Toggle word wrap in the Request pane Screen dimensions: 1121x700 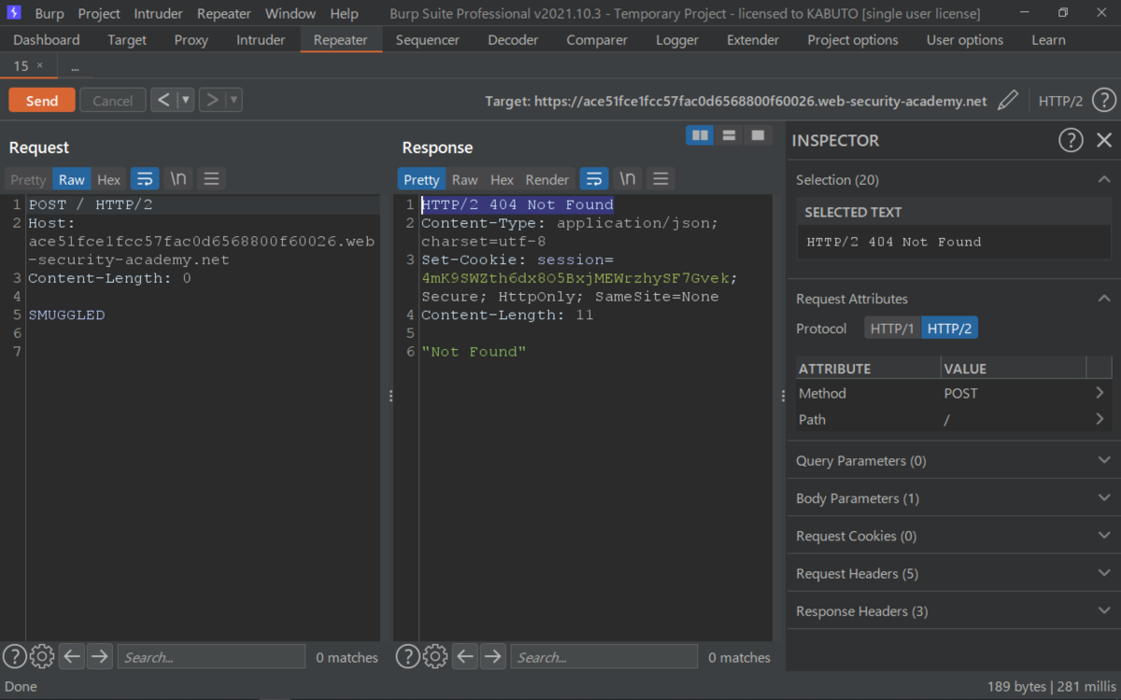click(x=145, y=178)
